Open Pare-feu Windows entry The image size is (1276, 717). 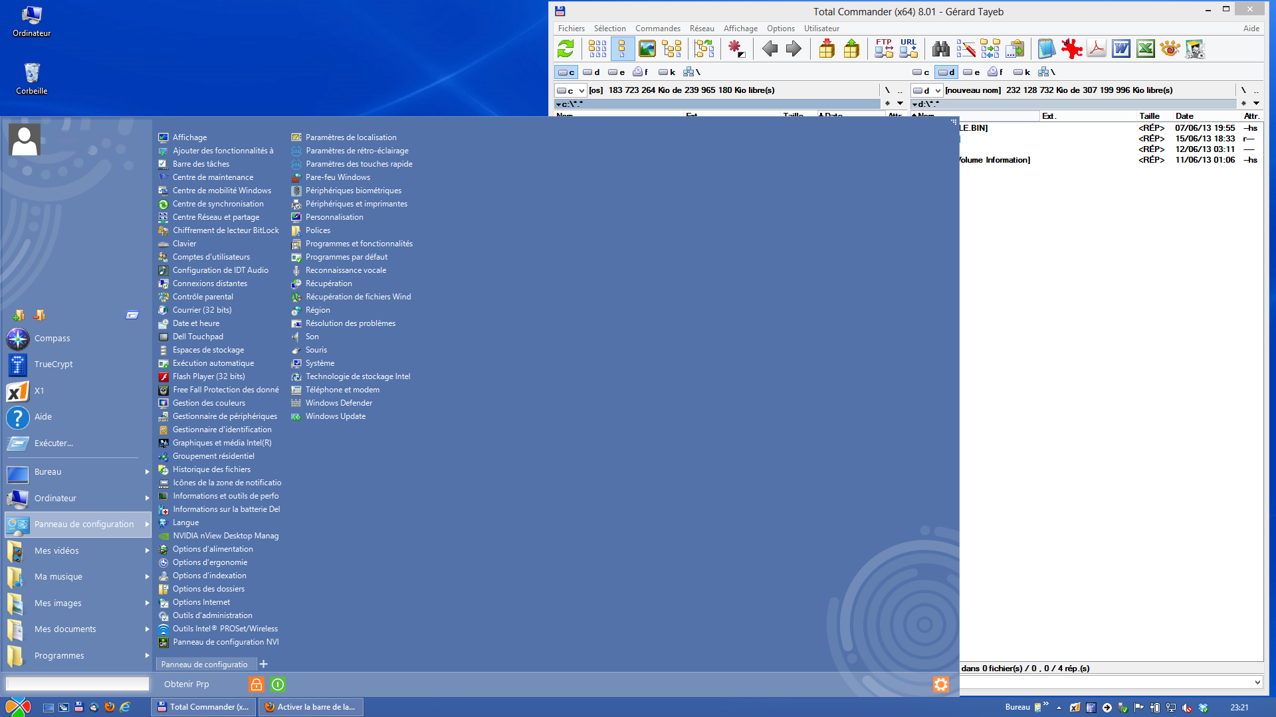tap(338, 177)
